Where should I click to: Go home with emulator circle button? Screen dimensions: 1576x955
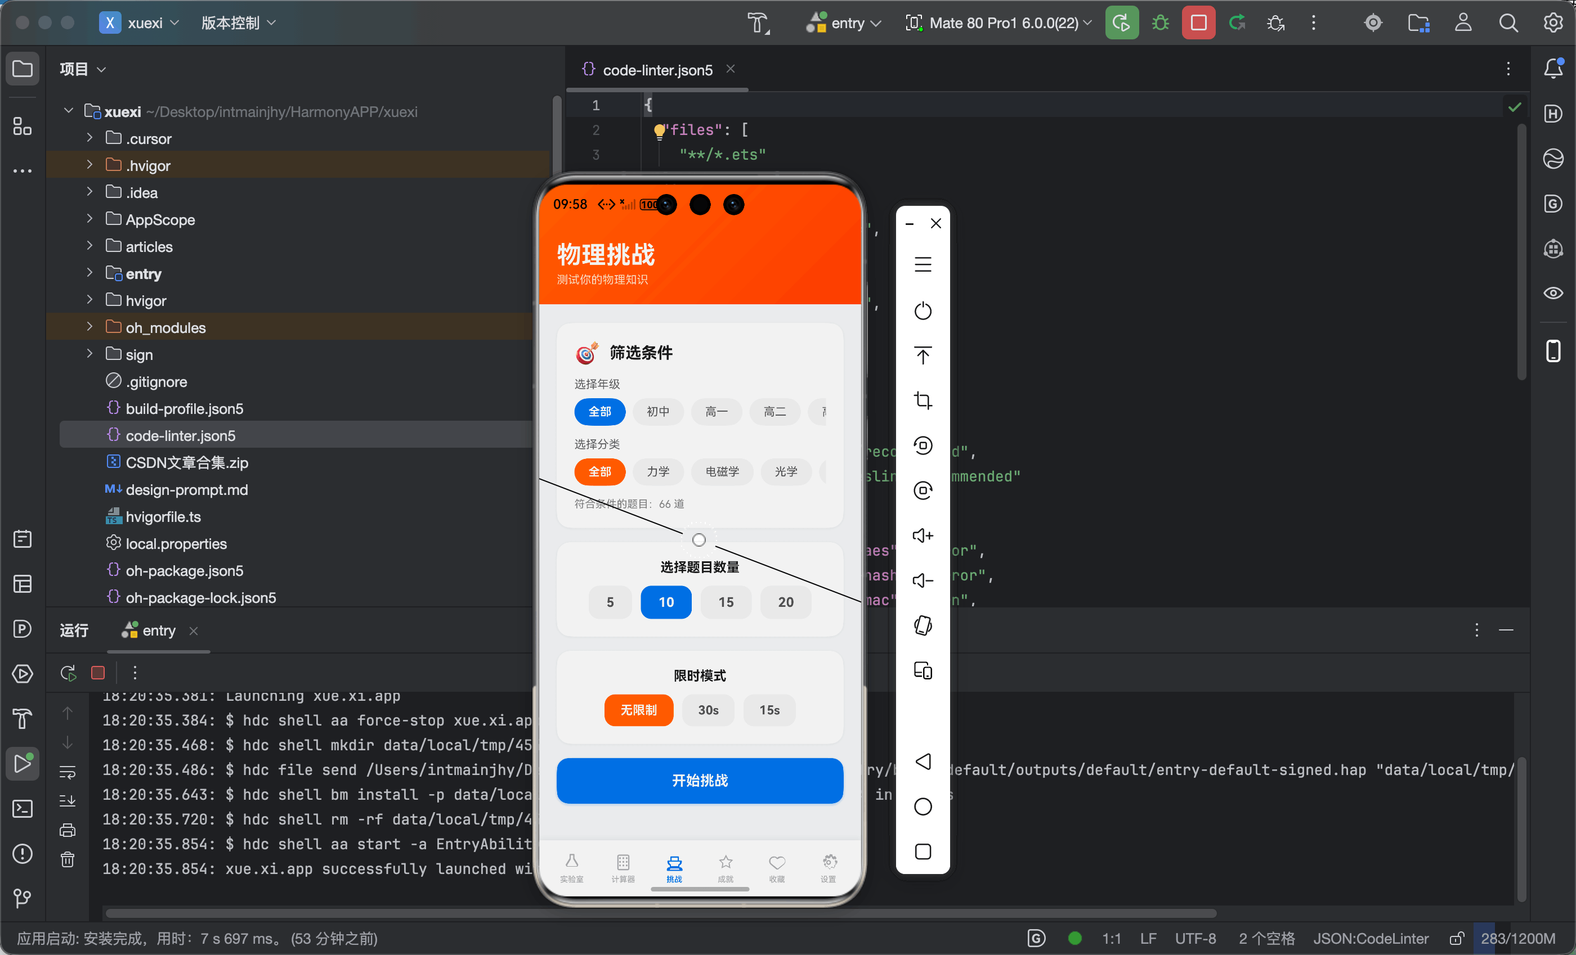pyautogui.click(x=923, y=807)
